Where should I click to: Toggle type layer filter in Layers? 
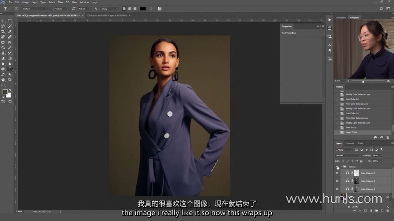tap(367, 150)
